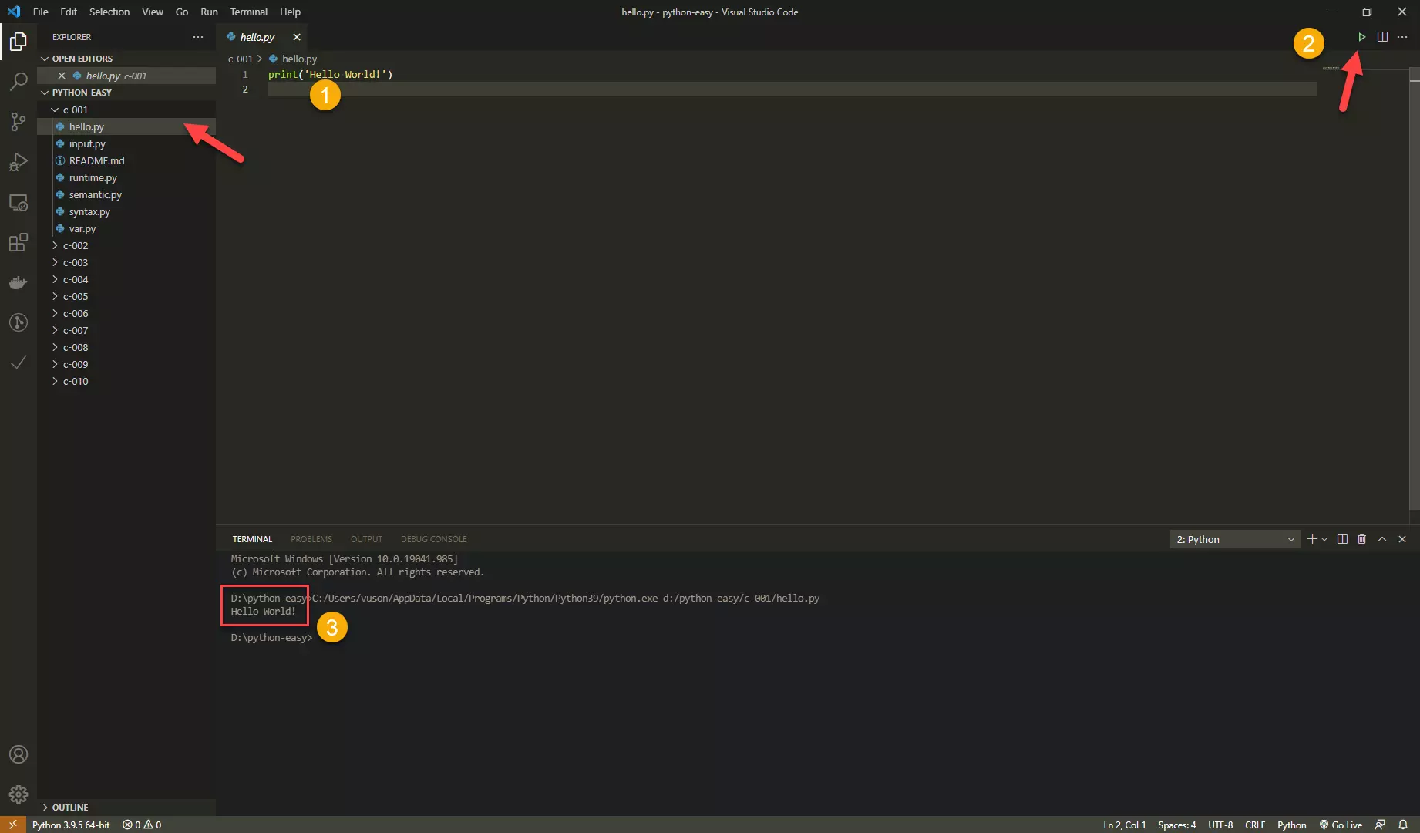Open the Manage gear icon
Screen dimensions: 1420x833
(x=19, y=794)
